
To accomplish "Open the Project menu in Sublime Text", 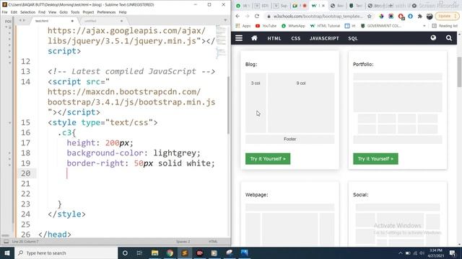I will pos(88,12).
